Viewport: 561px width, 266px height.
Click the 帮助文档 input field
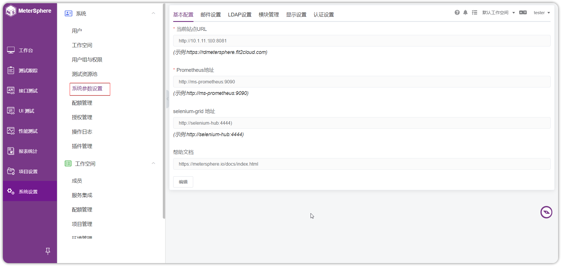[362, 164]
